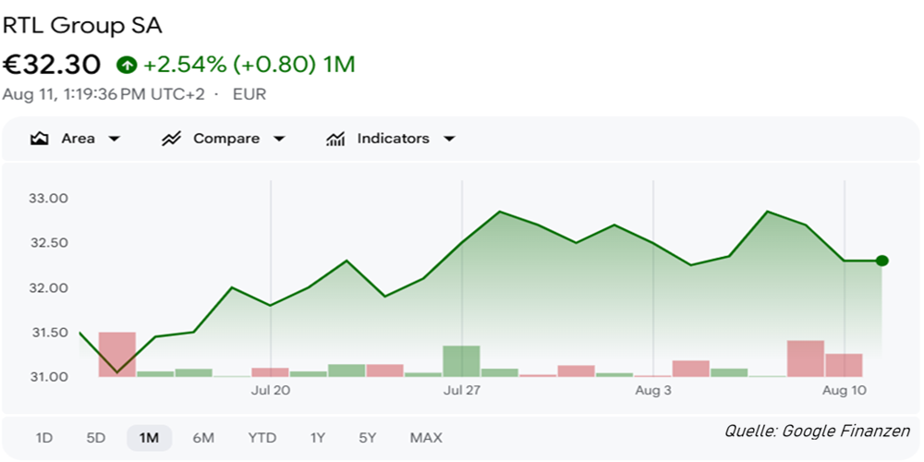Viewport: 924px width, 462px height.
Task: Click the Aug 11 timestamp text
Action: click(103, 94)
